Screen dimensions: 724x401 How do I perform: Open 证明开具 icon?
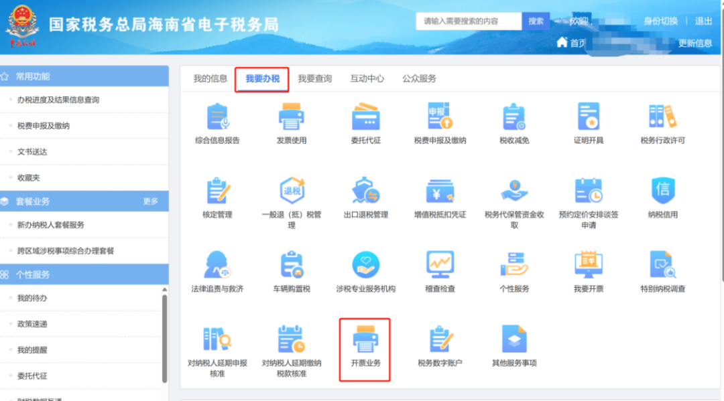tap(589, 116)
